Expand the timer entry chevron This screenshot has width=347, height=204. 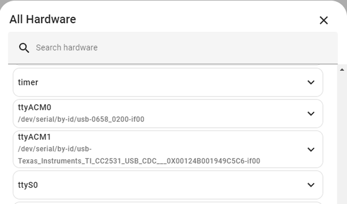pyautogui.click(x=311, y=82)
